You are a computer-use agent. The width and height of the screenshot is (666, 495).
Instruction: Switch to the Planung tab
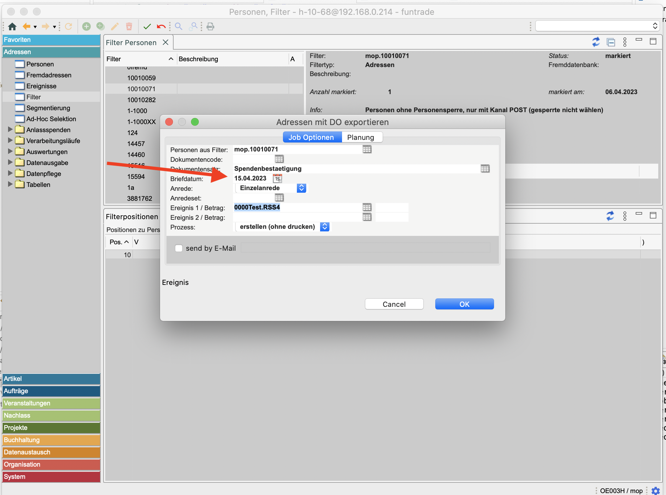[360, 137]
